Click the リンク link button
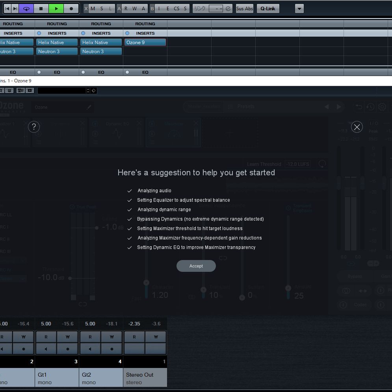392x392 pixels. (200, 9)
